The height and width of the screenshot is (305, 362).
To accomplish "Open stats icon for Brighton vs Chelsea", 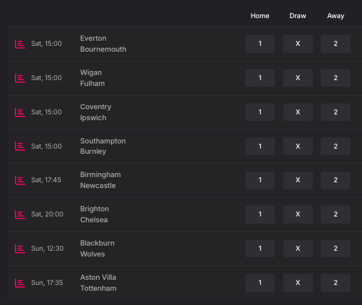I will tap(20, 215).
